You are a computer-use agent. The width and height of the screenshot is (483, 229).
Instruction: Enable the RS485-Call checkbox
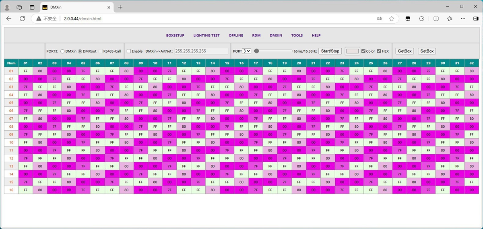pos(101,51)
